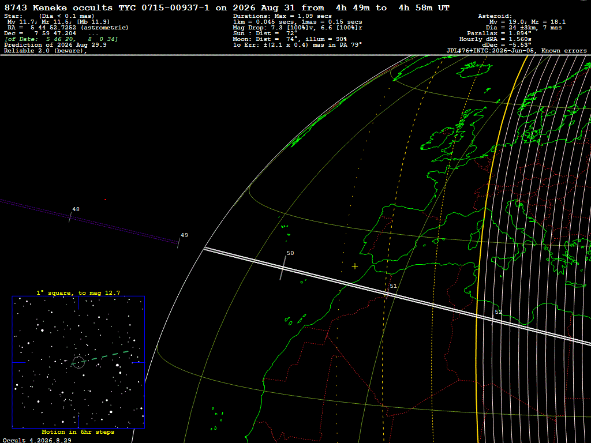Click the small red dot left of path
Viewport: 591px width, 443px height.
[x=105, y=200]
